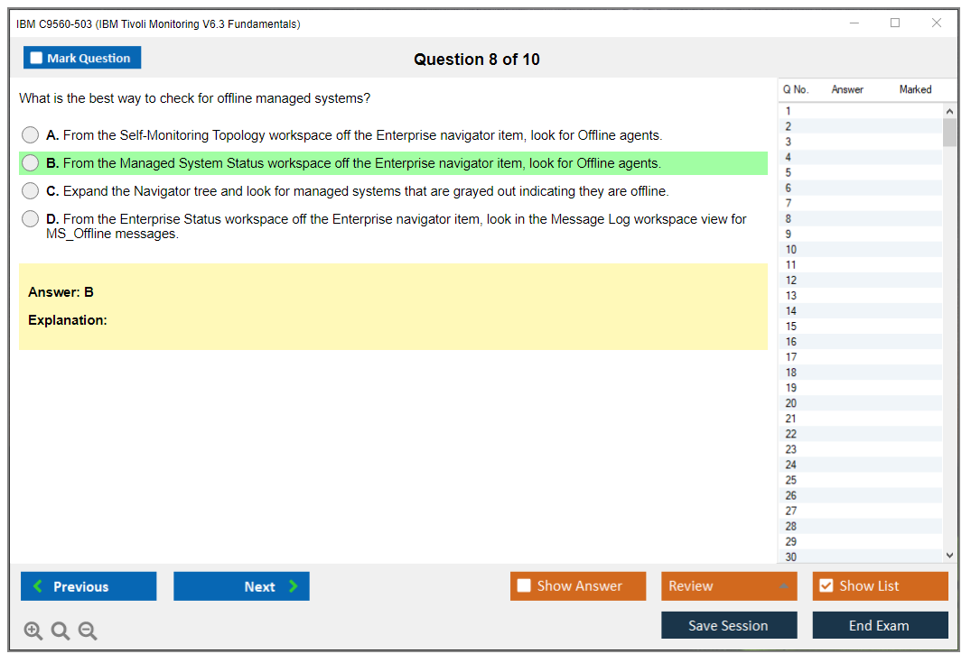
Task: Expand the Review dropdown arrow
Action: point(783,586)
